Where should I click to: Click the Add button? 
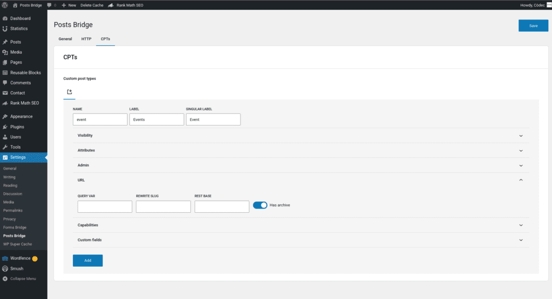point(87,261)
